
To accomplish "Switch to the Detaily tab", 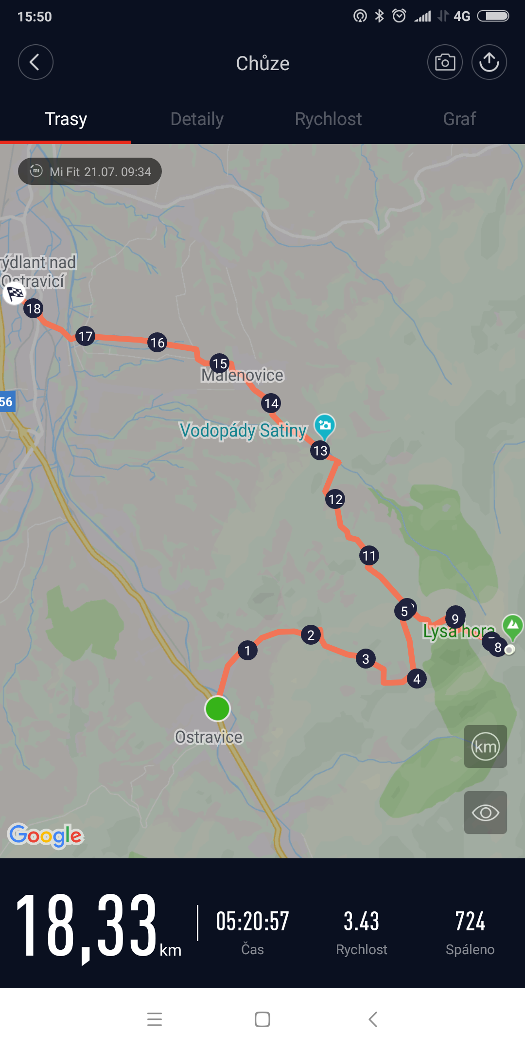I will click(197, 119).
